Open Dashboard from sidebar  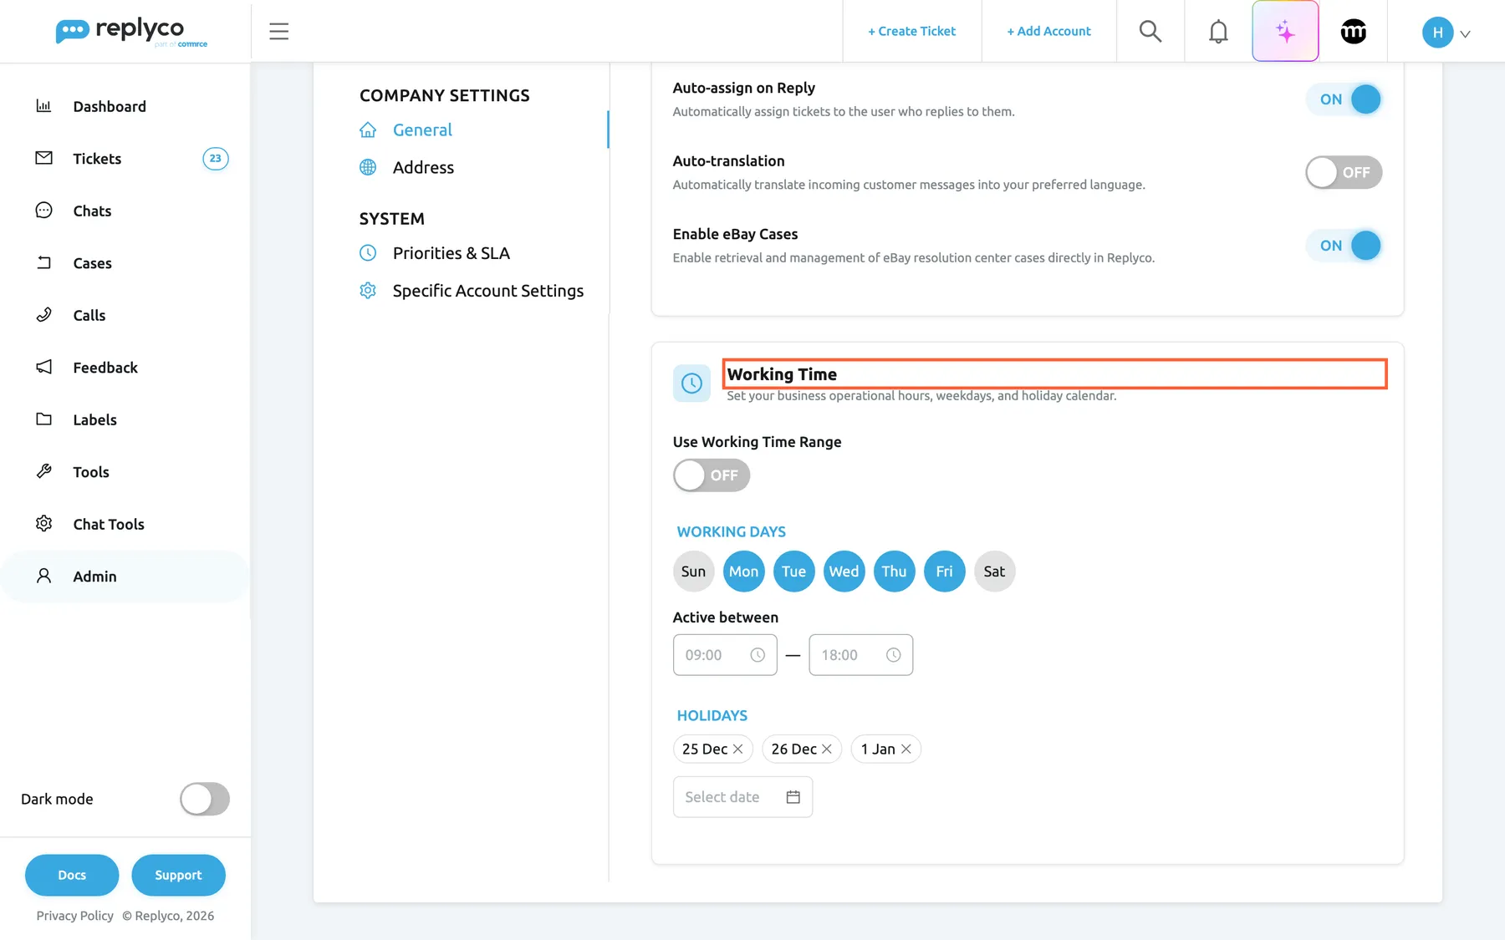point(125,106)
